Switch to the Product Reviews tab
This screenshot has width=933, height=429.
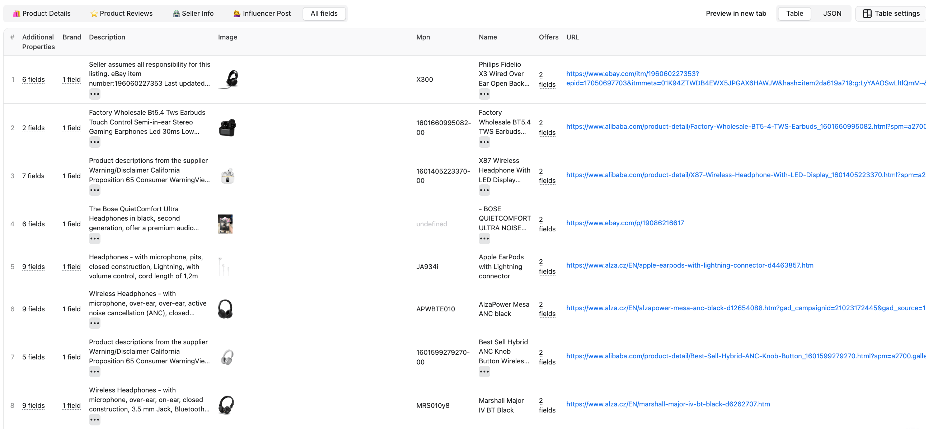click(x=121, y=13)
